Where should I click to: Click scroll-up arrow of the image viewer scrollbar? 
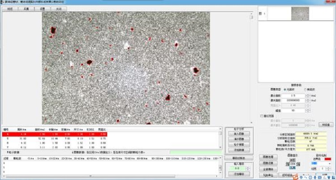[x=251, y=14]
